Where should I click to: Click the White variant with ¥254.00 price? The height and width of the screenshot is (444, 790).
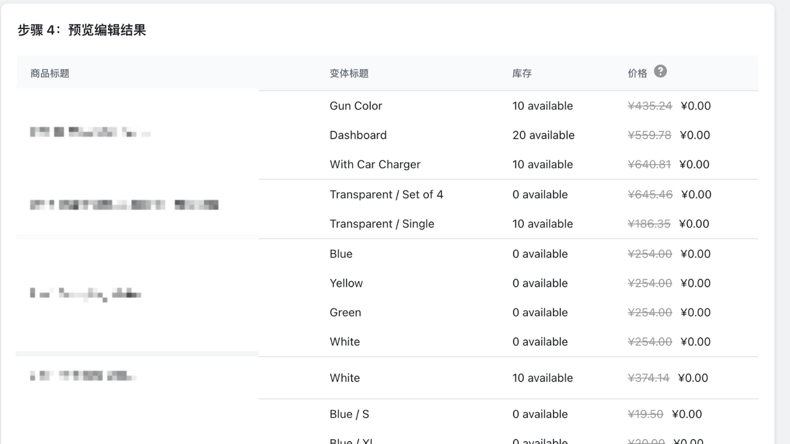tap(345, 342)
